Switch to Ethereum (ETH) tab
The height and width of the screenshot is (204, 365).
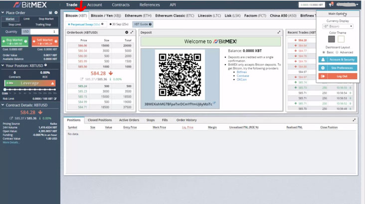[138, 15]
